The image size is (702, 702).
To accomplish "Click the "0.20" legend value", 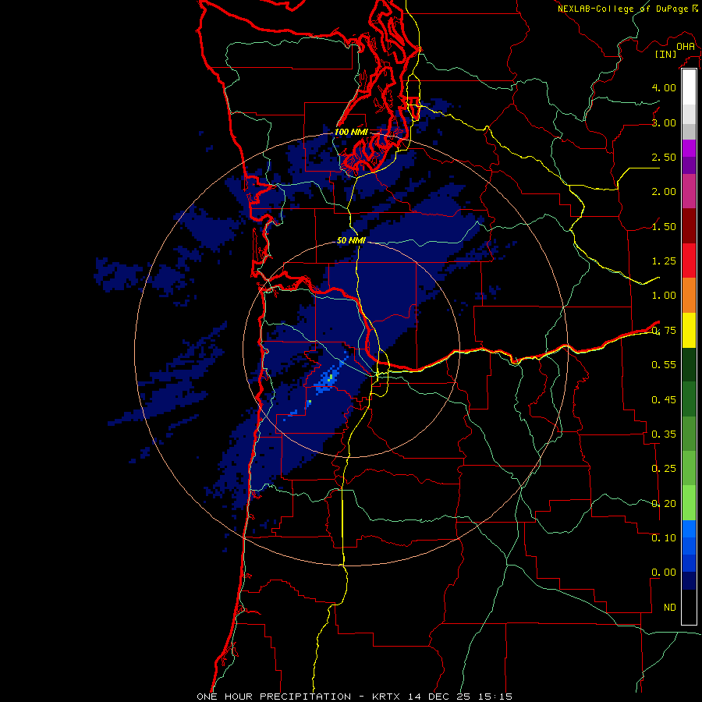I will point(664,504).
